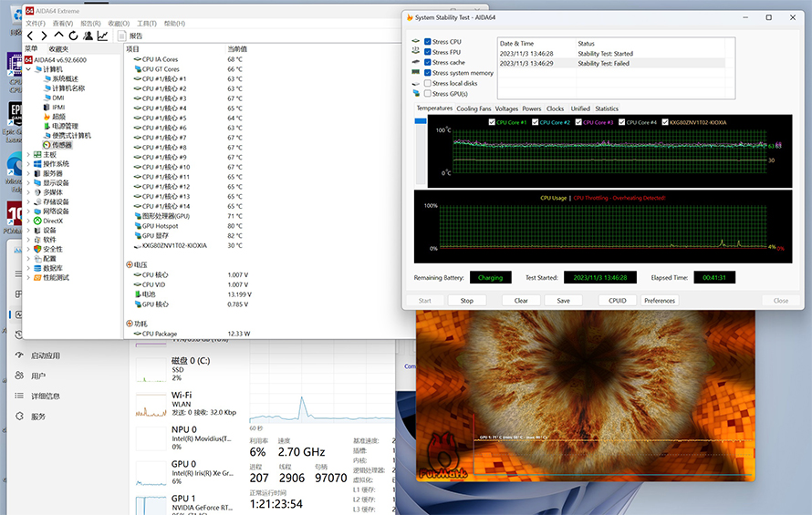
Task: Open the 工具(T) menu in AIDA64
Action: tap(147, 24)
